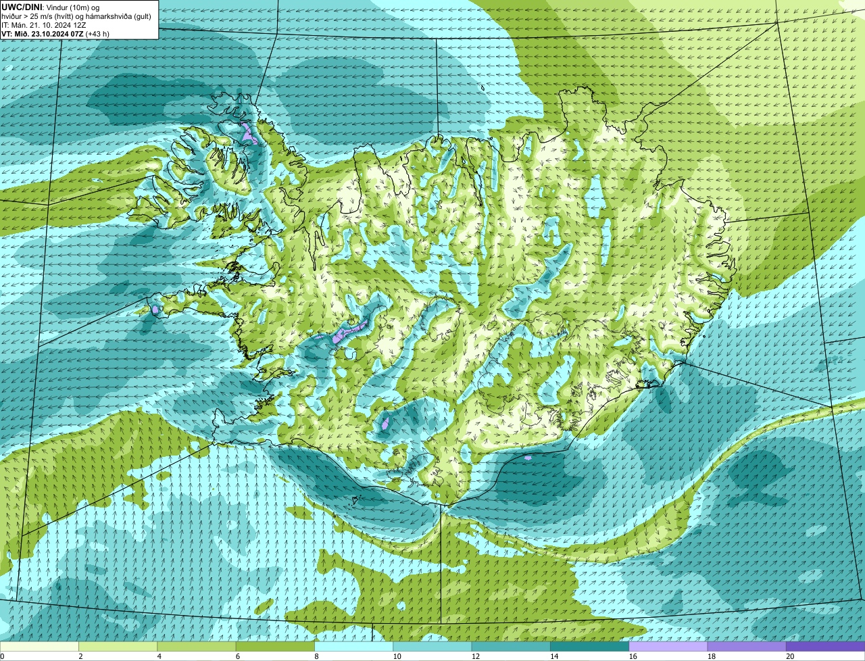Click the legend scale label "18"
865x661 pixels.
tap(711, 656)
